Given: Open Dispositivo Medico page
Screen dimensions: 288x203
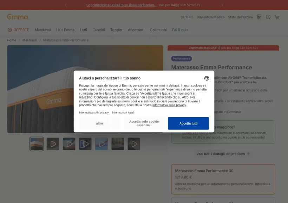Looking at the screenshot, I should click(x=210, y=17).
